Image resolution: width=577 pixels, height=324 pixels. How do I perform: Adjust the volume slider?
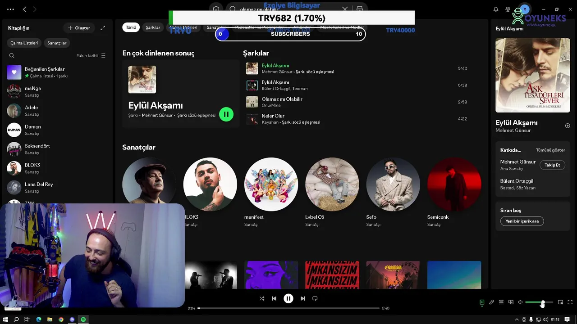tap(539, 302)
